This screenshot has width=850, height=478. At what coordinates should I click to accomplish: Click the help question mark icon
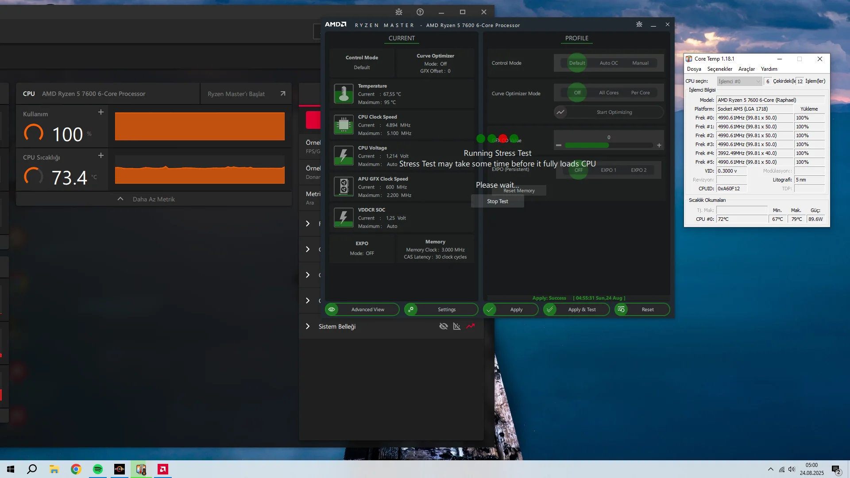[420, 12]
